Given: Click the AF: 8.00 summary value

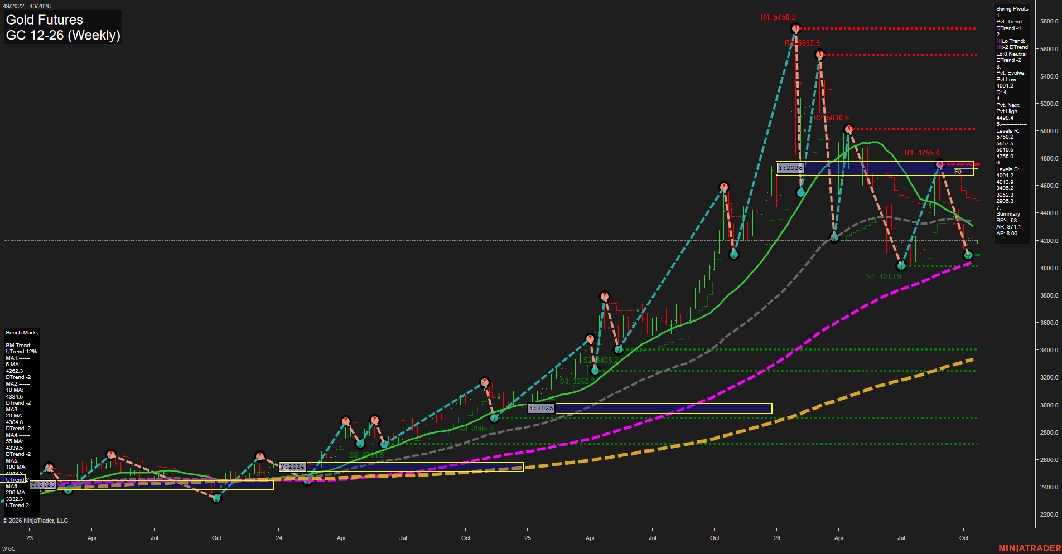Looking at the screenshot, I should 1007,234.
